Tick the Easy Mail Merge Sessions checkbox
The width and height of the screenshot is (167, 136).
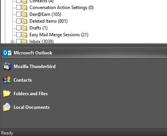point(19,35)
